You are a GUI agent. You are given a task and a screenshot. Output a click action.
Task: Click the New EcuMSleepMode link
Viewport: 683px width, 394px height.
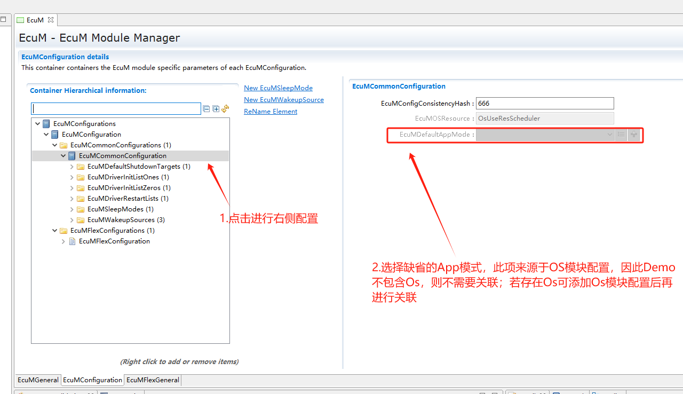(x=278, y=88)
